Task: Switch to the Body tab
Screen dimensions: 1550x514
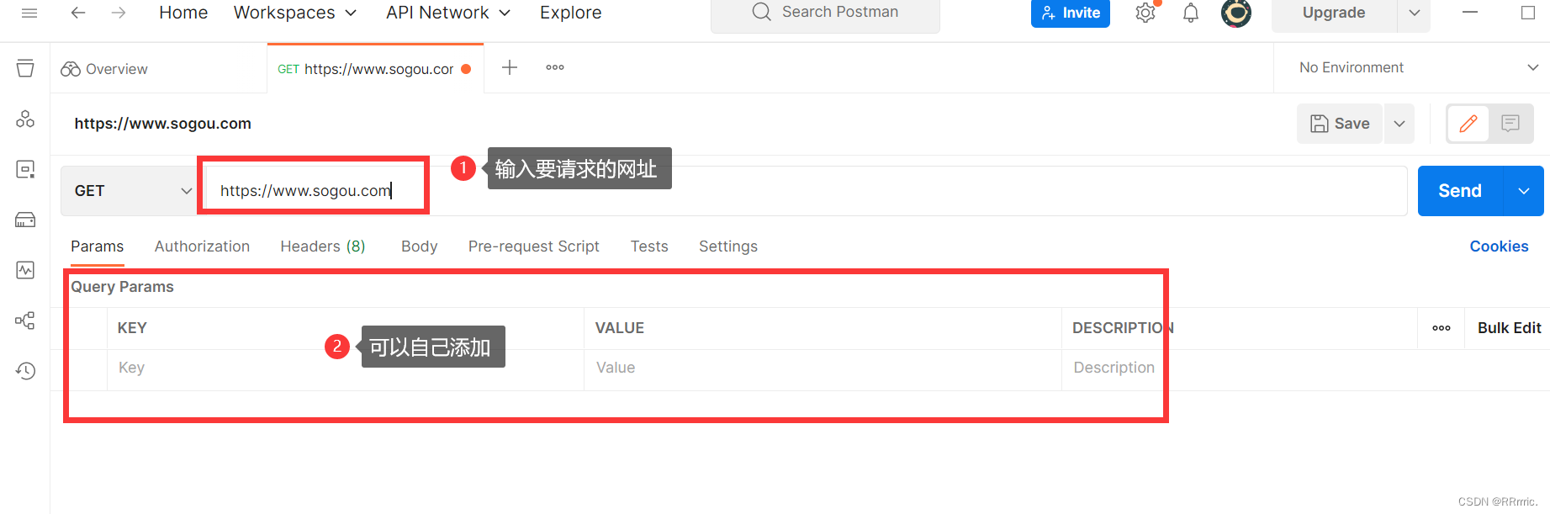Action: pos(420,246)
